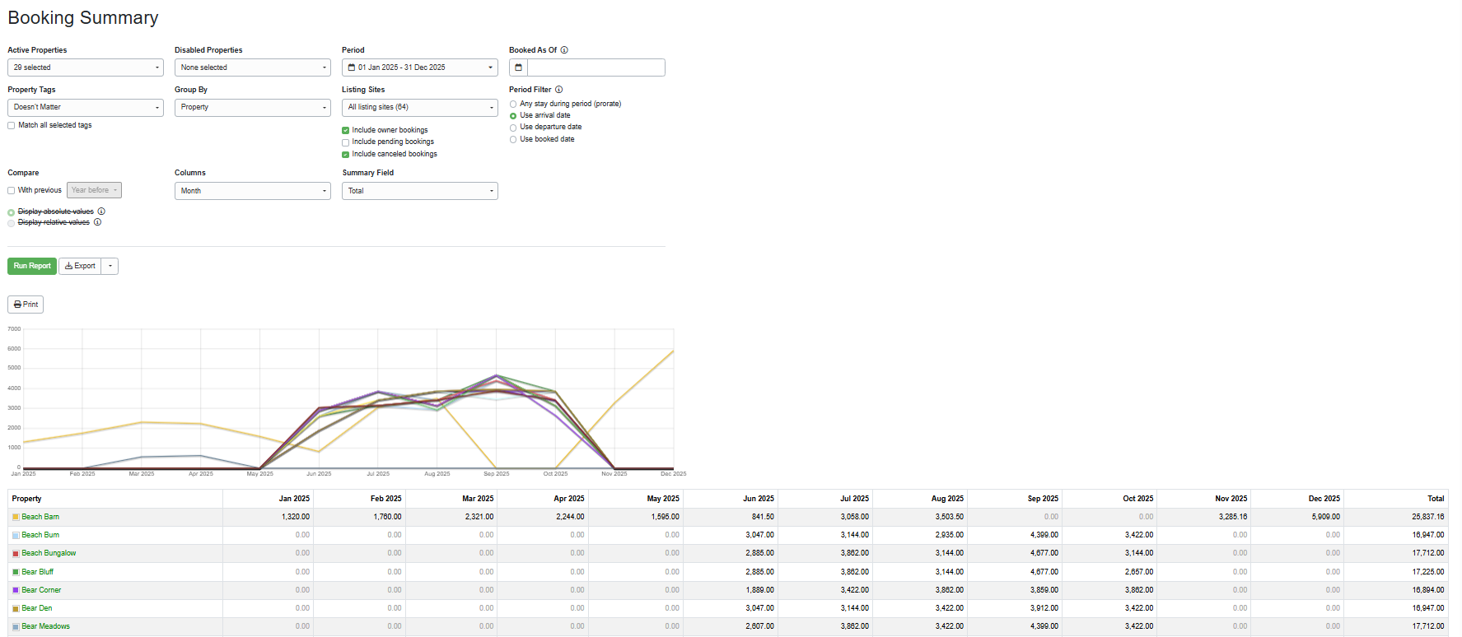This screenshot has height=637, width=1462.
Task: Select Use departure date radio
Action: (513, 128)
